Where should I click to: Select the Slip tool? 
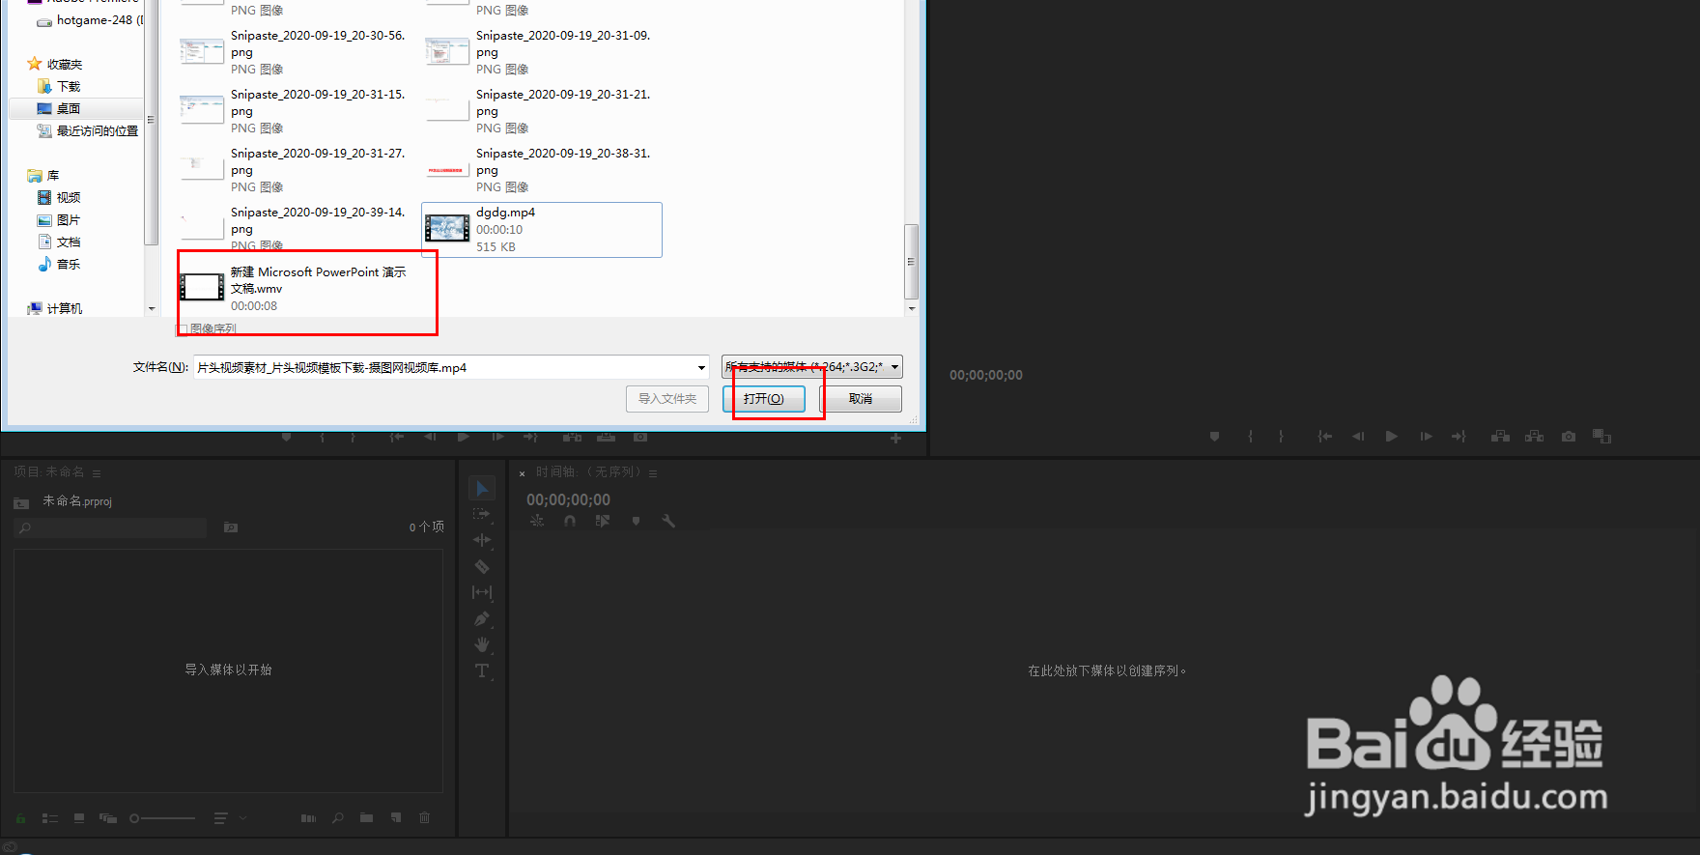click(482, 592)
